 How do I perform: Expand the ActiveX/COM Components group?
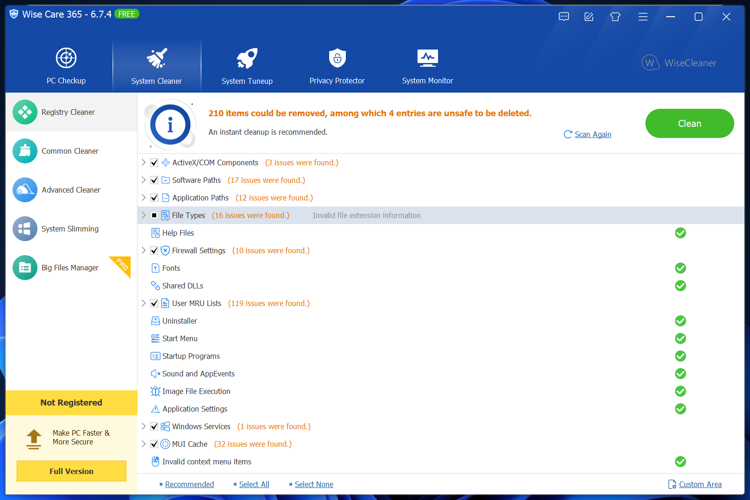[x=144, y=162]
